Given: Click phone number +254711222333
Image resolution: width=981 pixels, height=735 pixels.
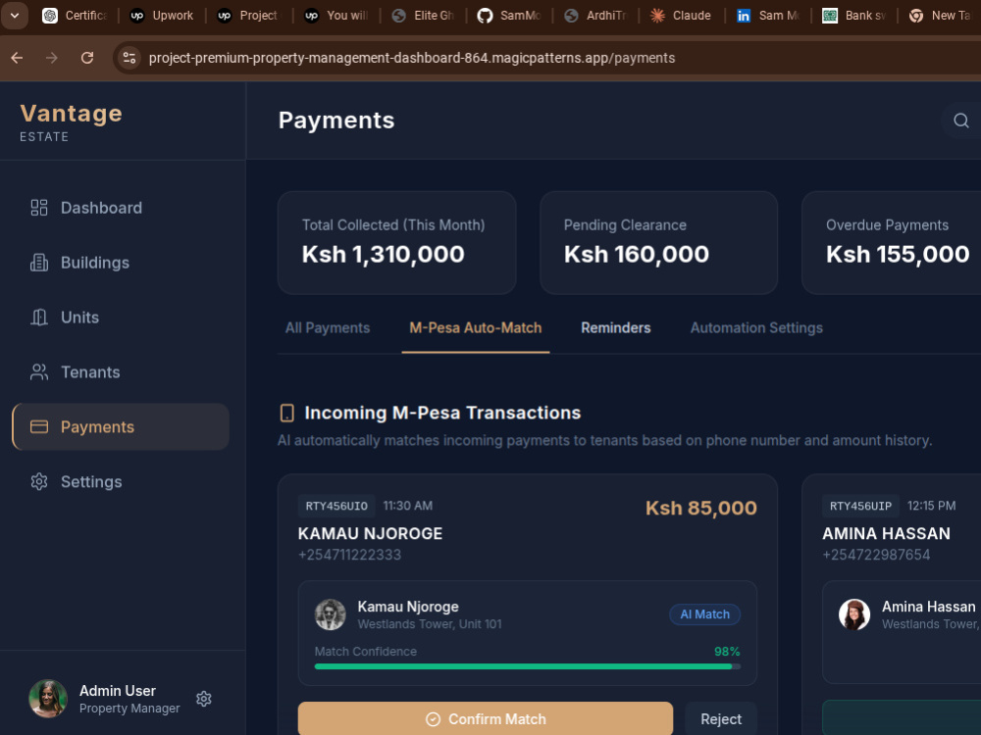Looking at the screenshot, I should click(x=350, y=555).
